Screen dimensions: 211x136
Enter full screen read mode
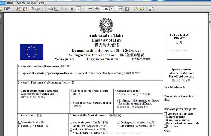(151, 9)
